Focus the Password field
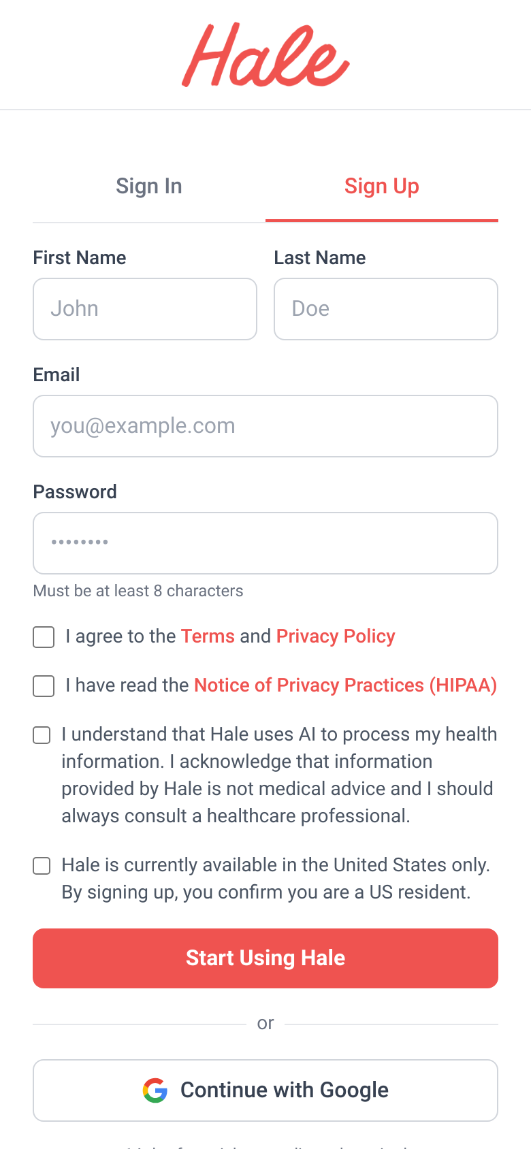531x1149 pixels. click(265, 543)
